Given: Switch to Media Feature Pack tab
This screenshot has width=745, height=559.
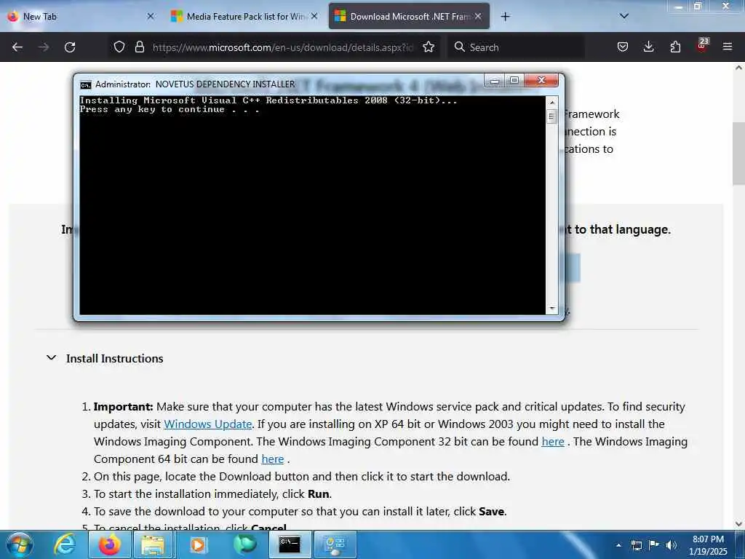Looking at the screenshot, I should click(x=245, y=17).
